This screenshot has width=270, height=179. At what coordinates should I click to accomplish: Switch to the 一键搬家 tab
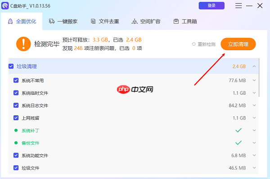tap(63, 22)
